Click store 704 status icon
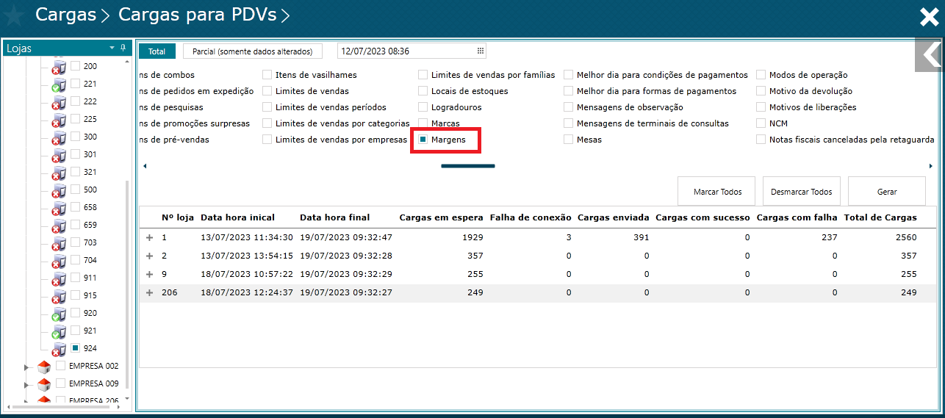This screenshot has height=418, width=945. click(58, 262)
